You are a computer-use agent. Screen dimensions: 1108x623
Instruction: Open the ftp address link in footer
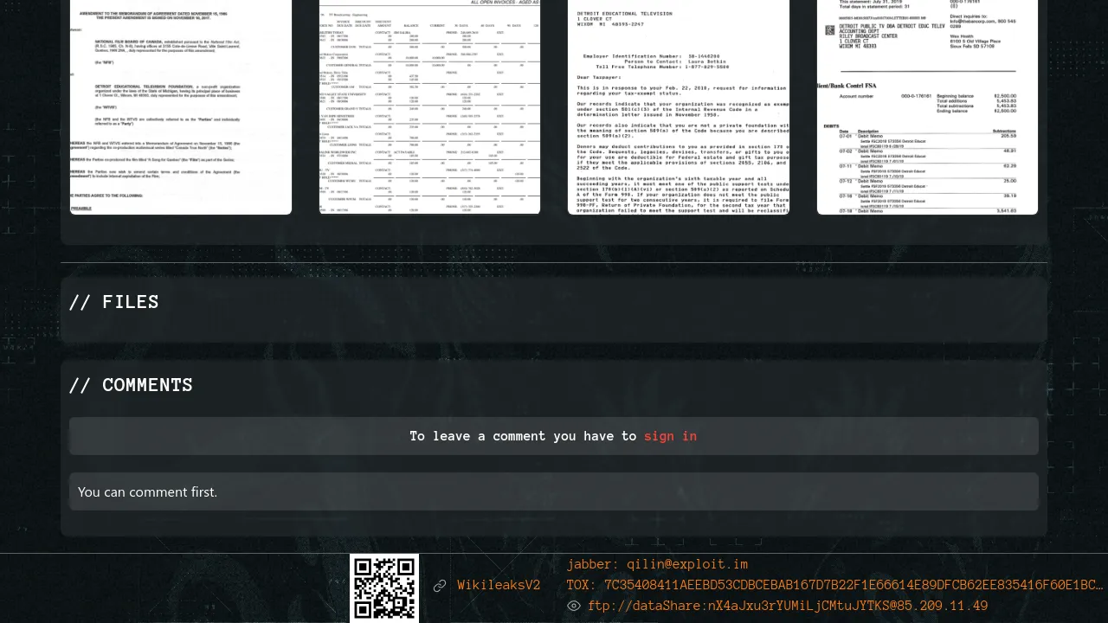pos(788,606)
